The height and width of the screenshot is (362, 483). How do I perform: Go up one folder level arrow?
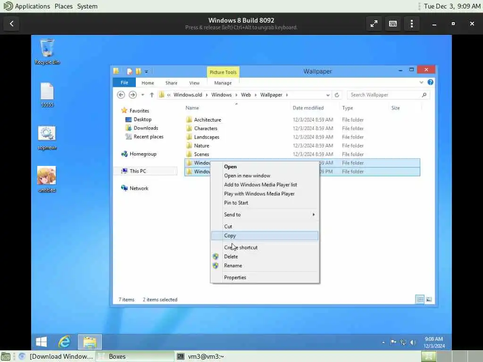tap(151, 95)
